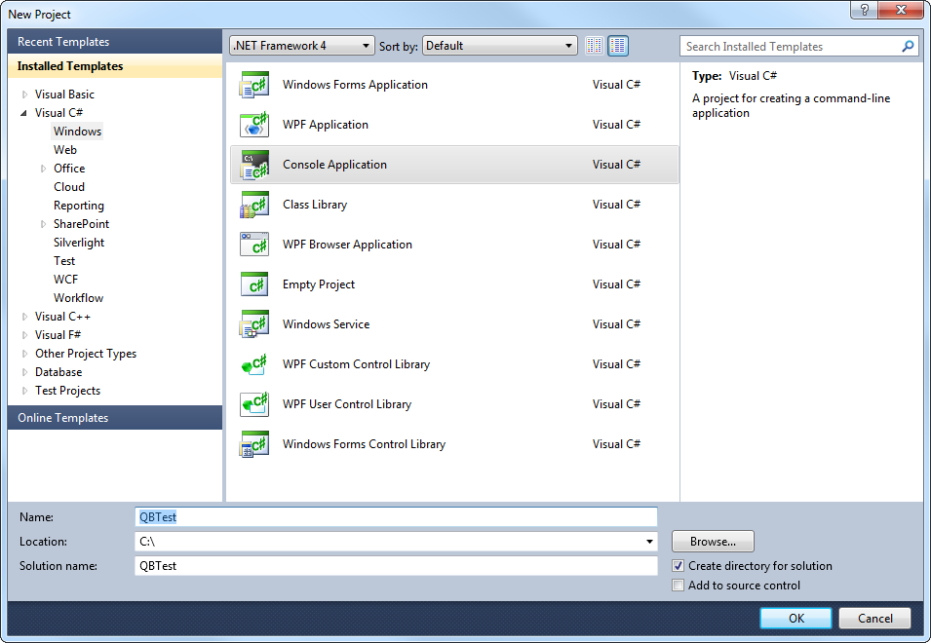Click the help question mark button
This screenshot has height=643, width=931.
pos(864,10)
